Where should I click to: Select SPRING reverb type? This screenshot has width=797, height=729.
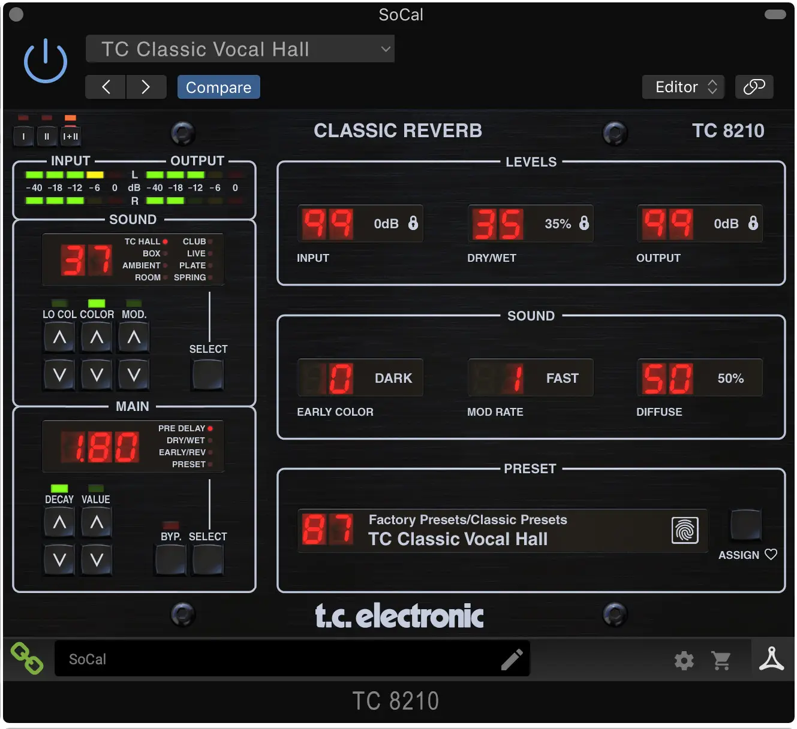coord(193,277)
